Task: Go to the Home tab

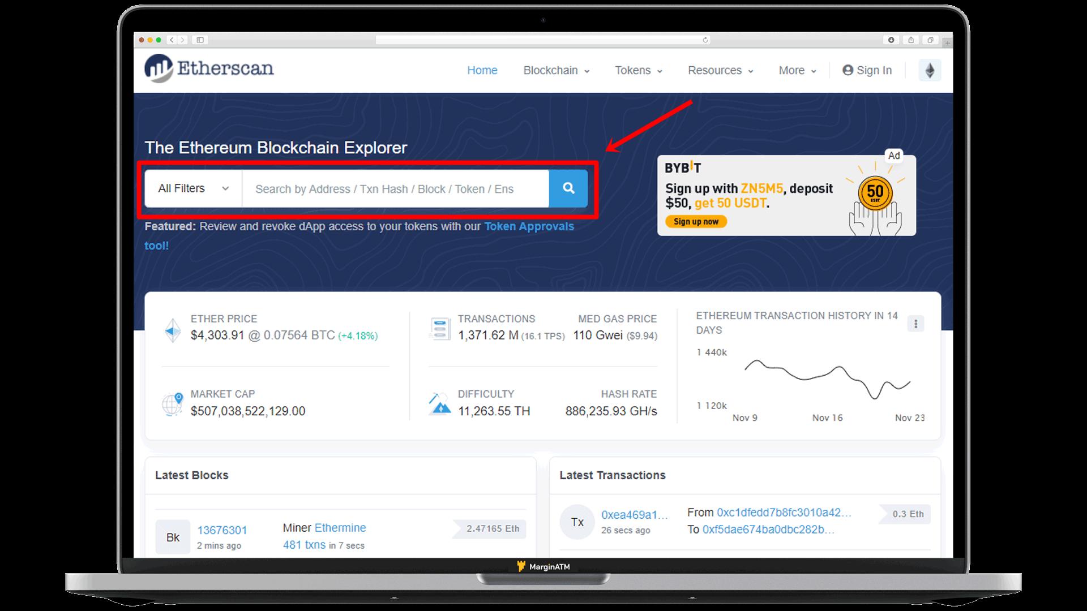Action: (x=482, y=70)
